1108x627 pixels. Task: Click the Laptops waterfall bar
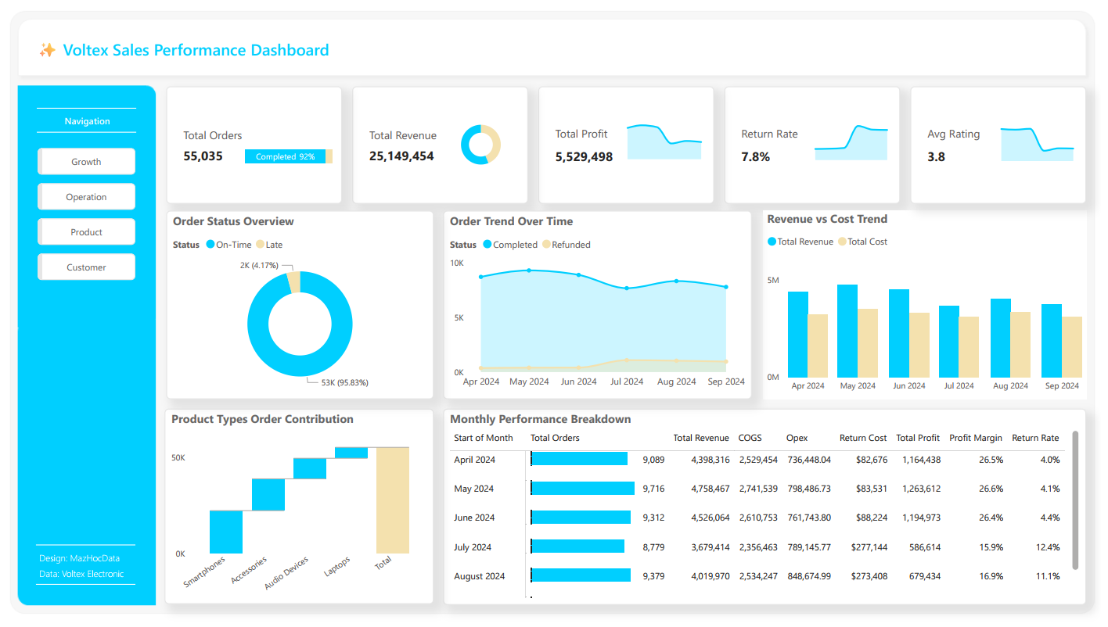tap(351, 453)
